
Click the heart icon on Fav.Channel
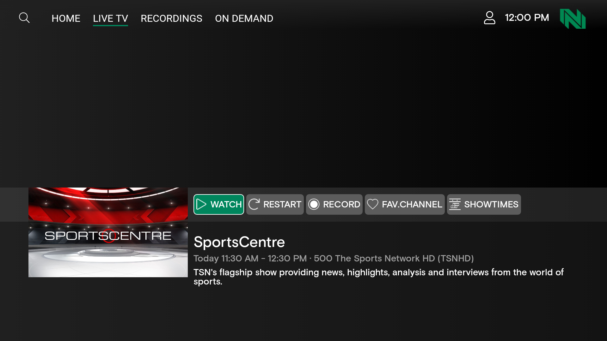click(x=373, y=204)
